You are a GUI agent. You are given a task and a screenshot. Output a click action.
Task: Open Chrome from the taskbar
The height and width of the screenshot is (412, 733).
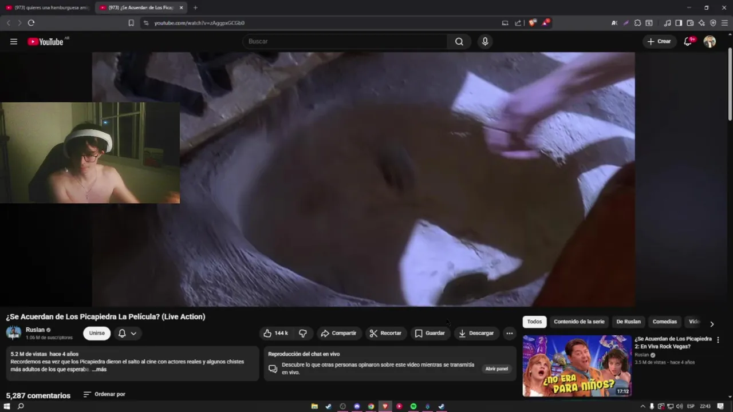coord(371,406)
